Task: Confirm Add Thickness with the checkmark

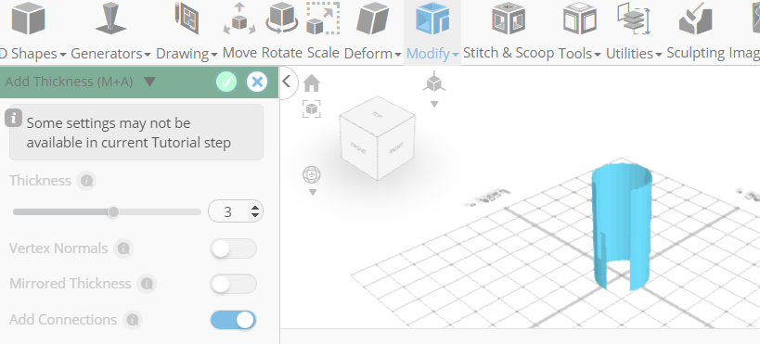Action: click(x=226, y=82)
